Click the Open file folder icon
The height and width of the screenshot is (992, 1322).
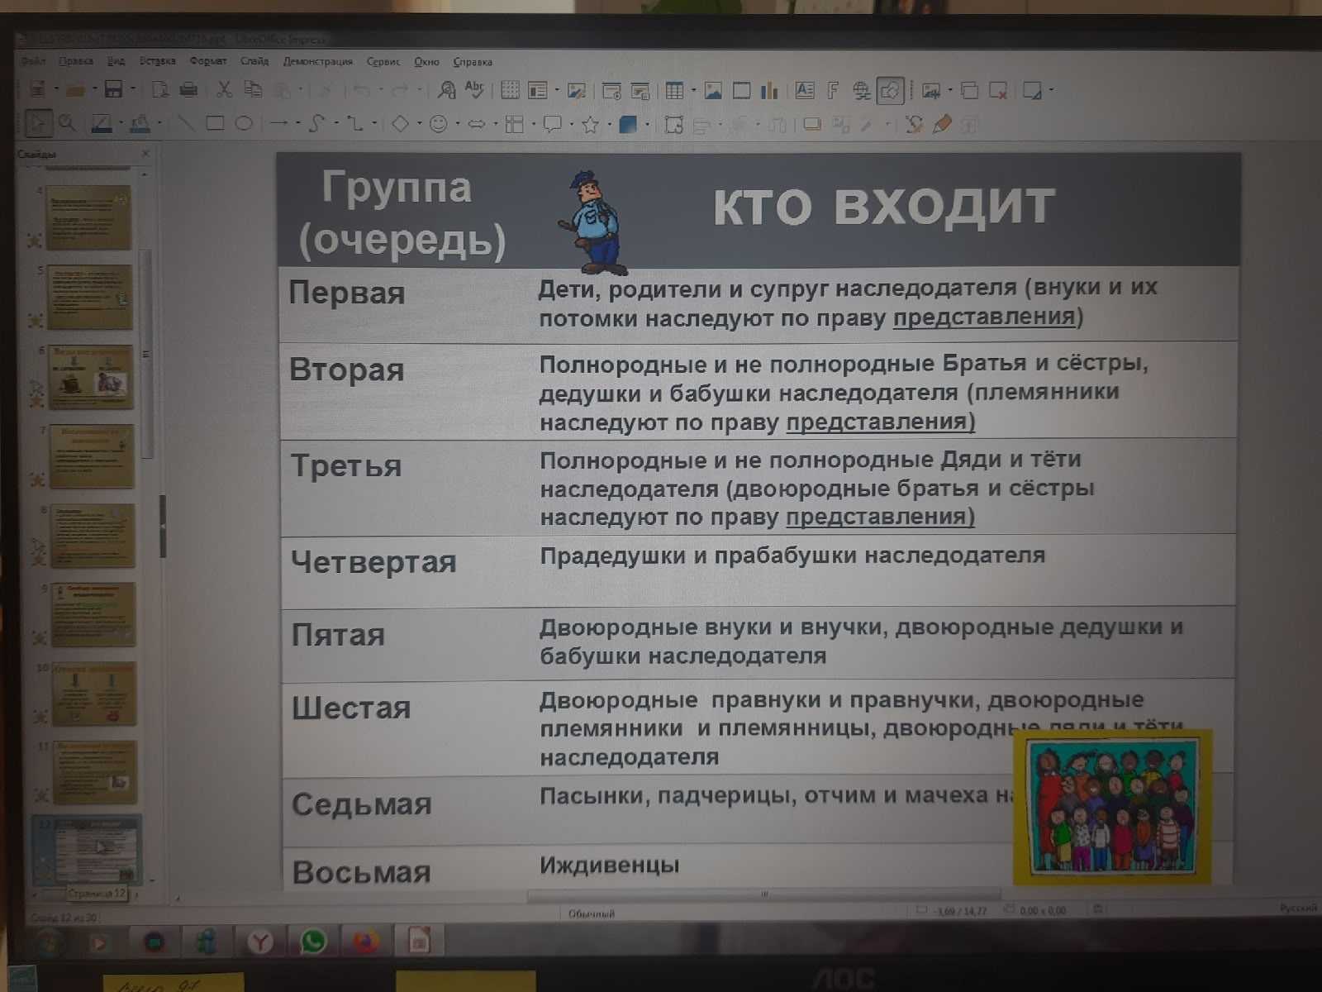(75, 89)
